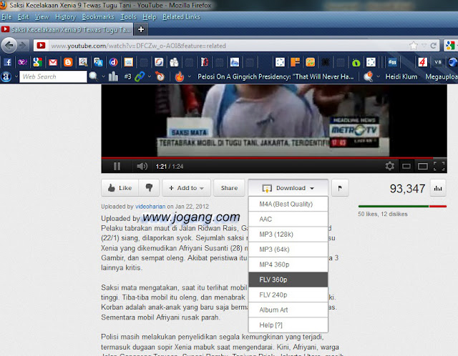The width and height of the screenshot is (458, 356).
Task: Click the video frame thumbnail area
Action: pyautogui.click(x=274, y=121)
